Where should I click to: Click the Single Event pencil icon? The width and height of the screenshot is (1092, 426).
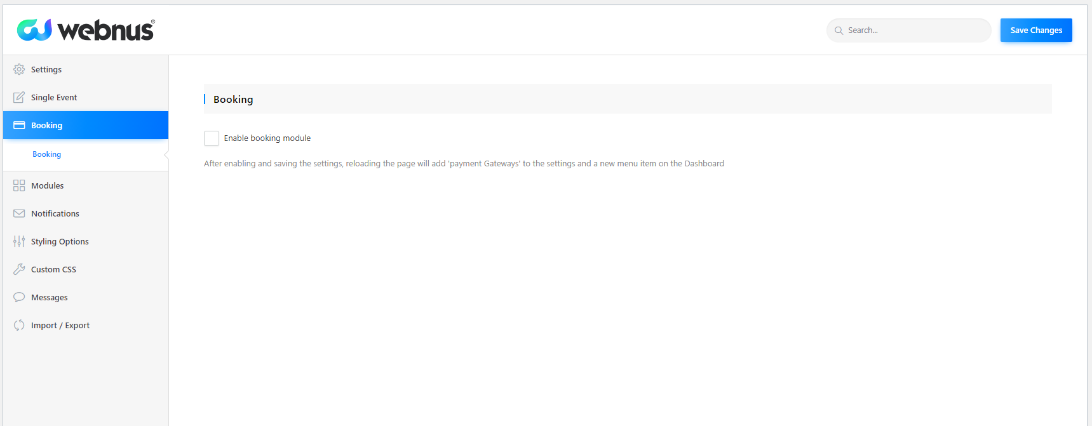click(19, 97)
